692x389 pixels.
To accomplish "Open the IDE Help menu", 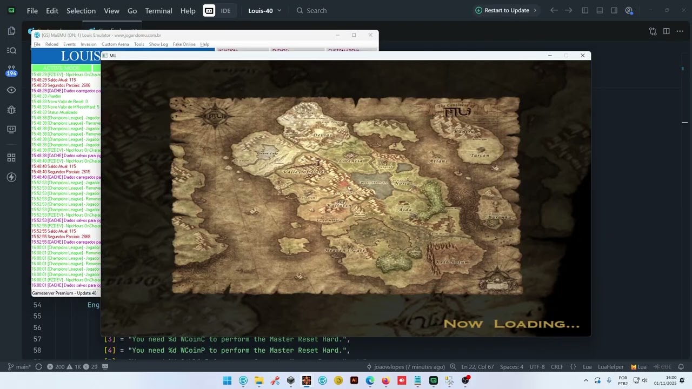I will (188, 10).
